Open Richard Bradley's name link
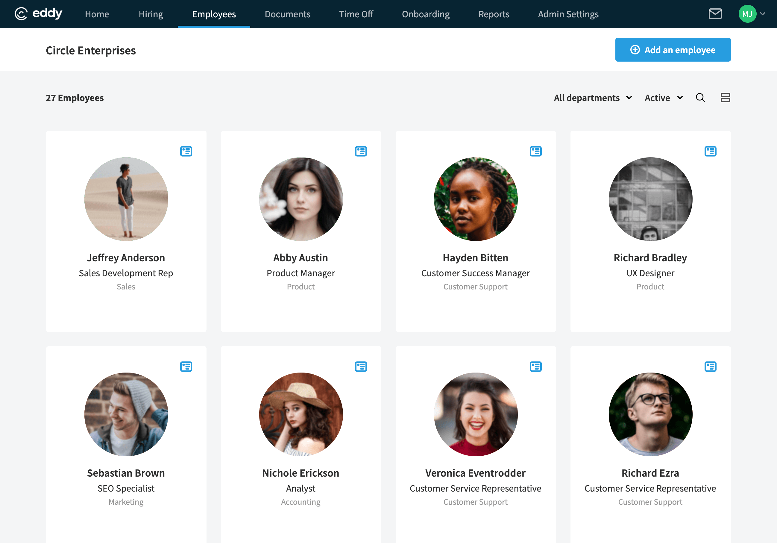The image size is (777, 543). pyautogui.click(x=650, y=258)
